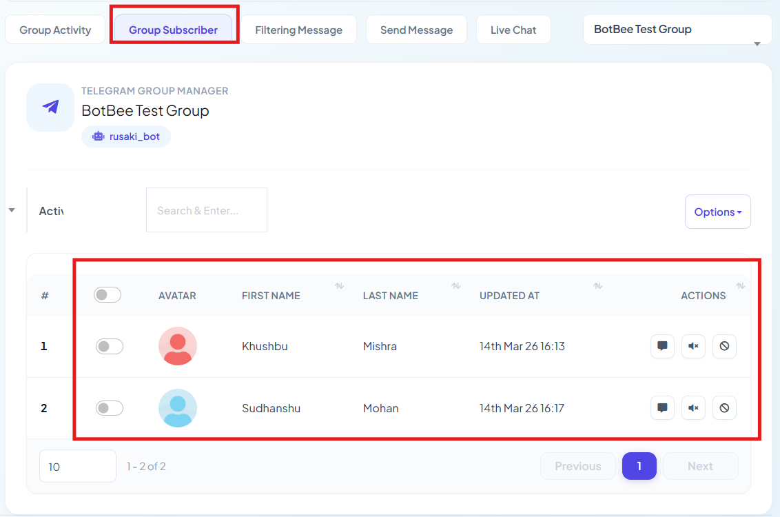The image size is (780, 517).
Task: Open chat with Sudhanshu Mohan
Action: pos(662,408)
